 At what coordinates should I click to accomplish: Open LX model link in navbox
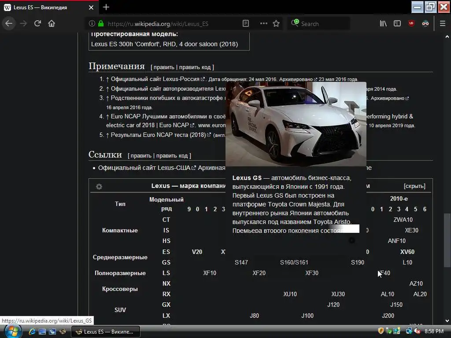click(x=166, y=316)
